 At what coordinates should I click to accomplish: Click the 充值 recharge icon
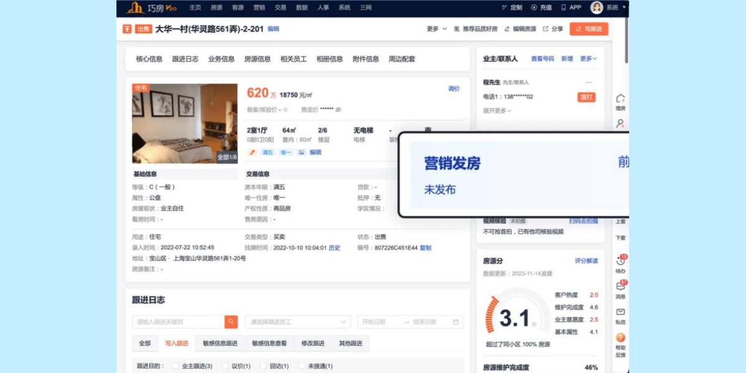[540, 8]
